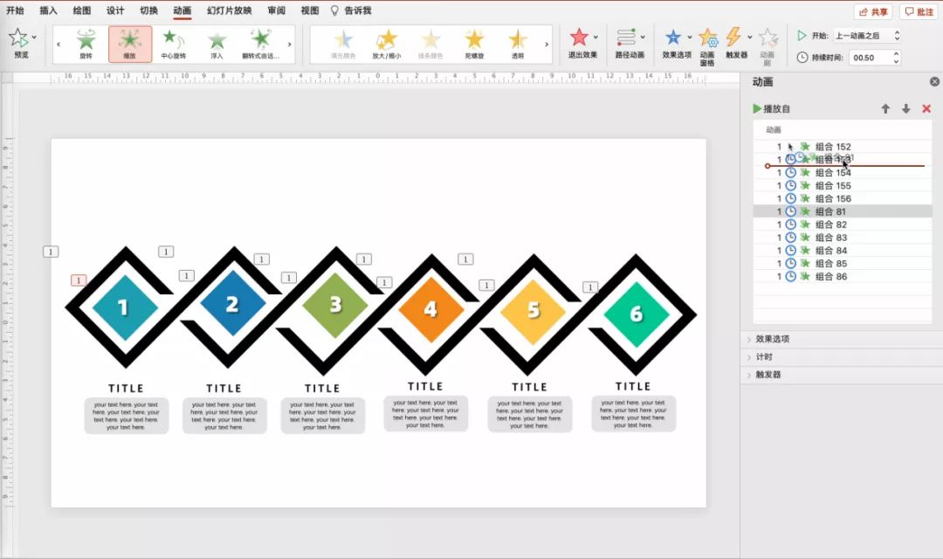Open the 触发器 dropdown arrow
This screenshot has width=943, height=559.
click(x=749, y=38)
